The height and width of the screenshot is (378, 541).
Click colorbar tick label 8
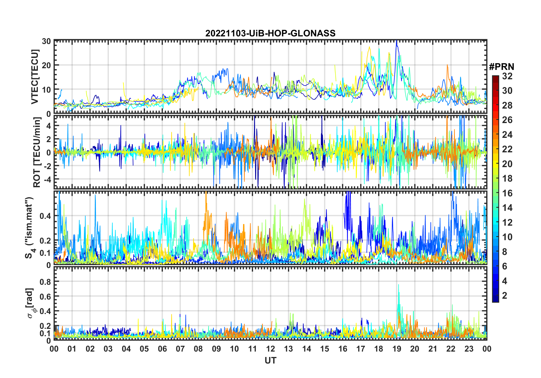pyautogui.click(x=505, y=252)
